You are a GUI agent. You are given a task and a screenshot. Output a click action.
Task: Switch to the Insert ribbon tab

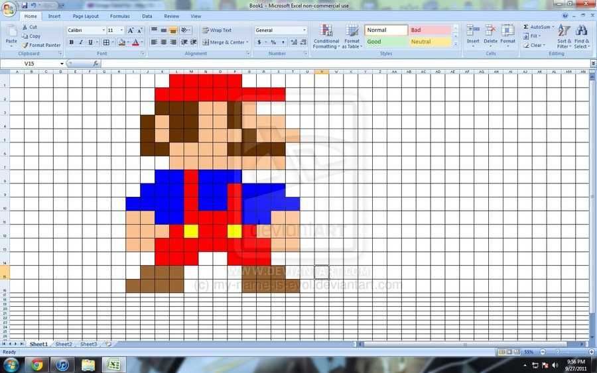(54, 17)
